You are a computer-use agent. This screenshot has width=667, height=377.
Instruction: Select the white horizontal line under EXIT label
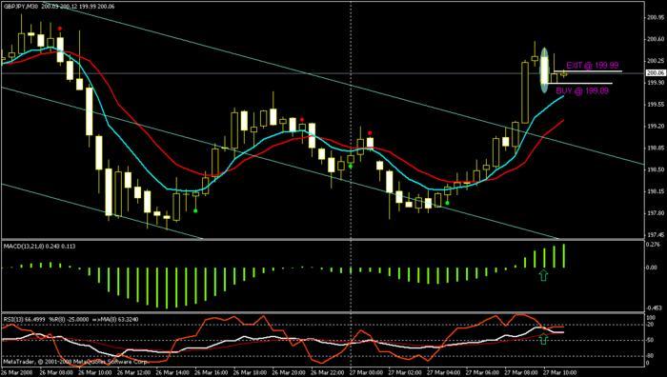coord(588,71)
